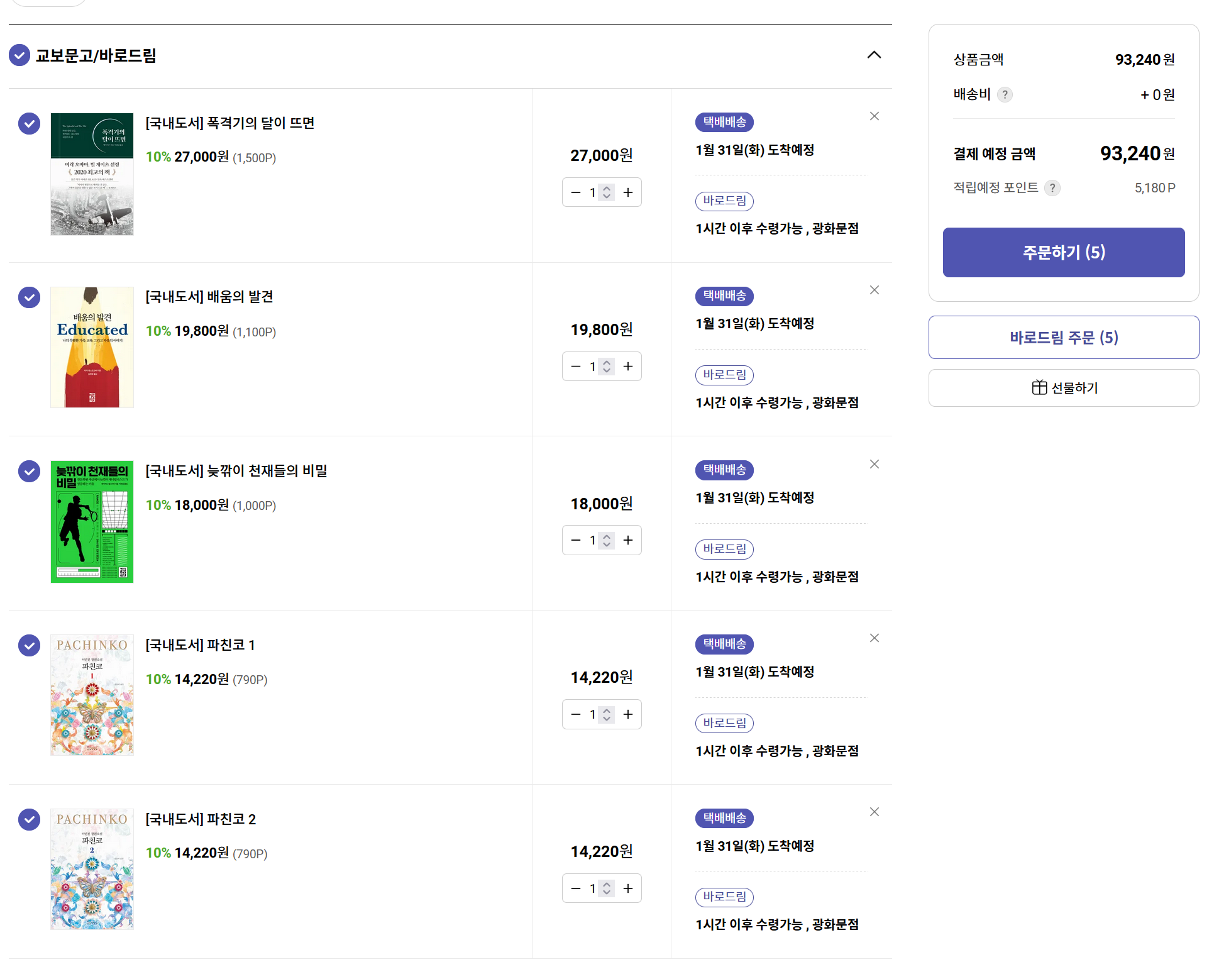
Task: Click the help icon beside 적립예정 포인트
Action: pyautogui.click(x=1052, y=188)
